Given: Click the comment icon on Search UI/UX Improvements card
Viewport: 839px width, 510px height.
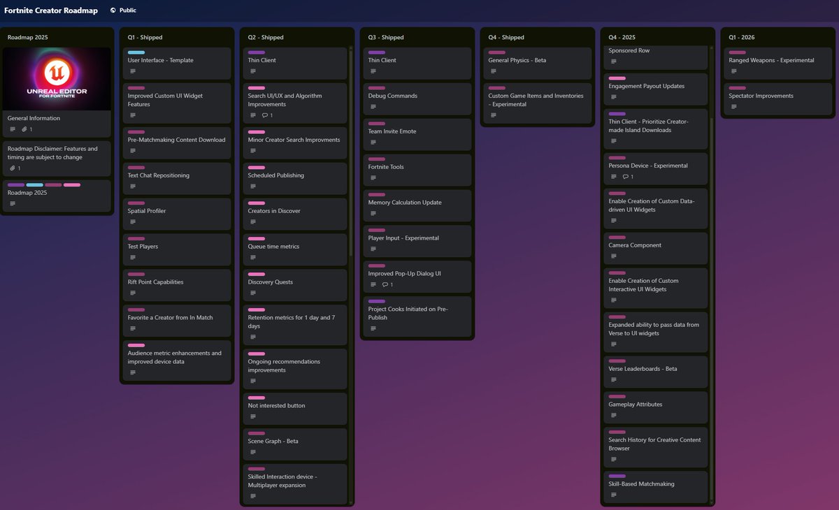Looking at the screenshot, I should coord(264,115).
